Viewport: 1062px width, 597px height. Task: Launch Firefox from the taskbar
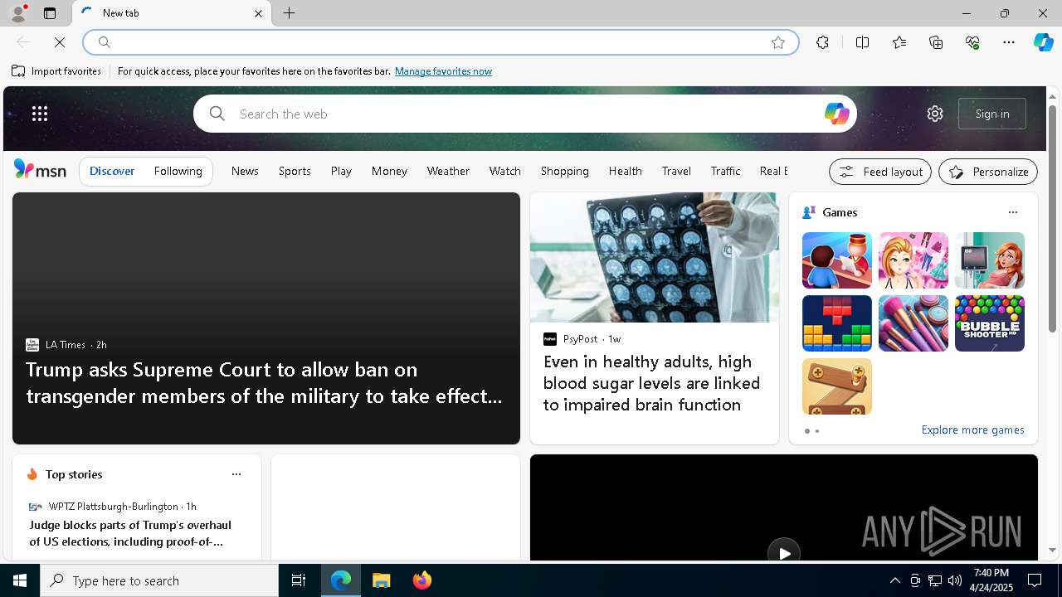tap(422, 580)
